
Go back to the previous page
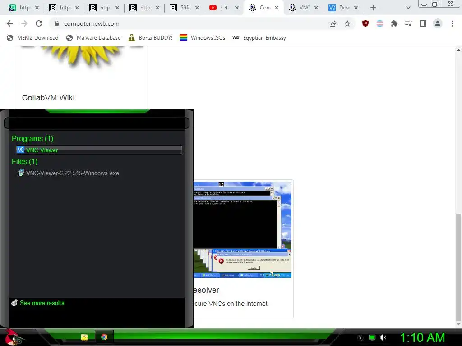point(10,23)
